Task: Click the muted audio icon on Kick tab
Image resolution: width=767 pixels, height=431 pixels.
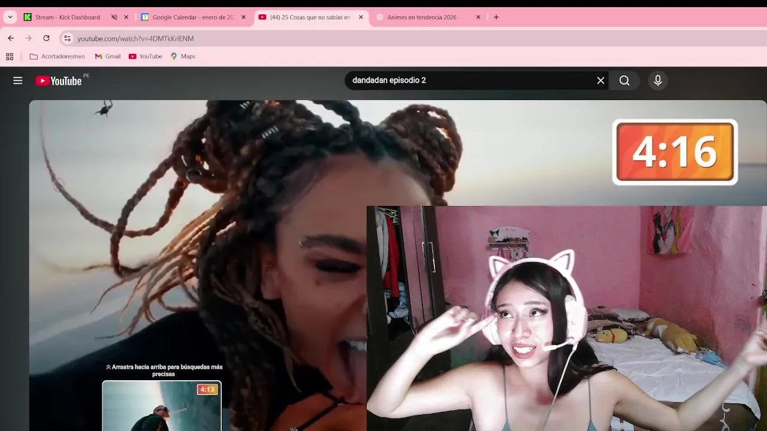Action: click(114, 17)
